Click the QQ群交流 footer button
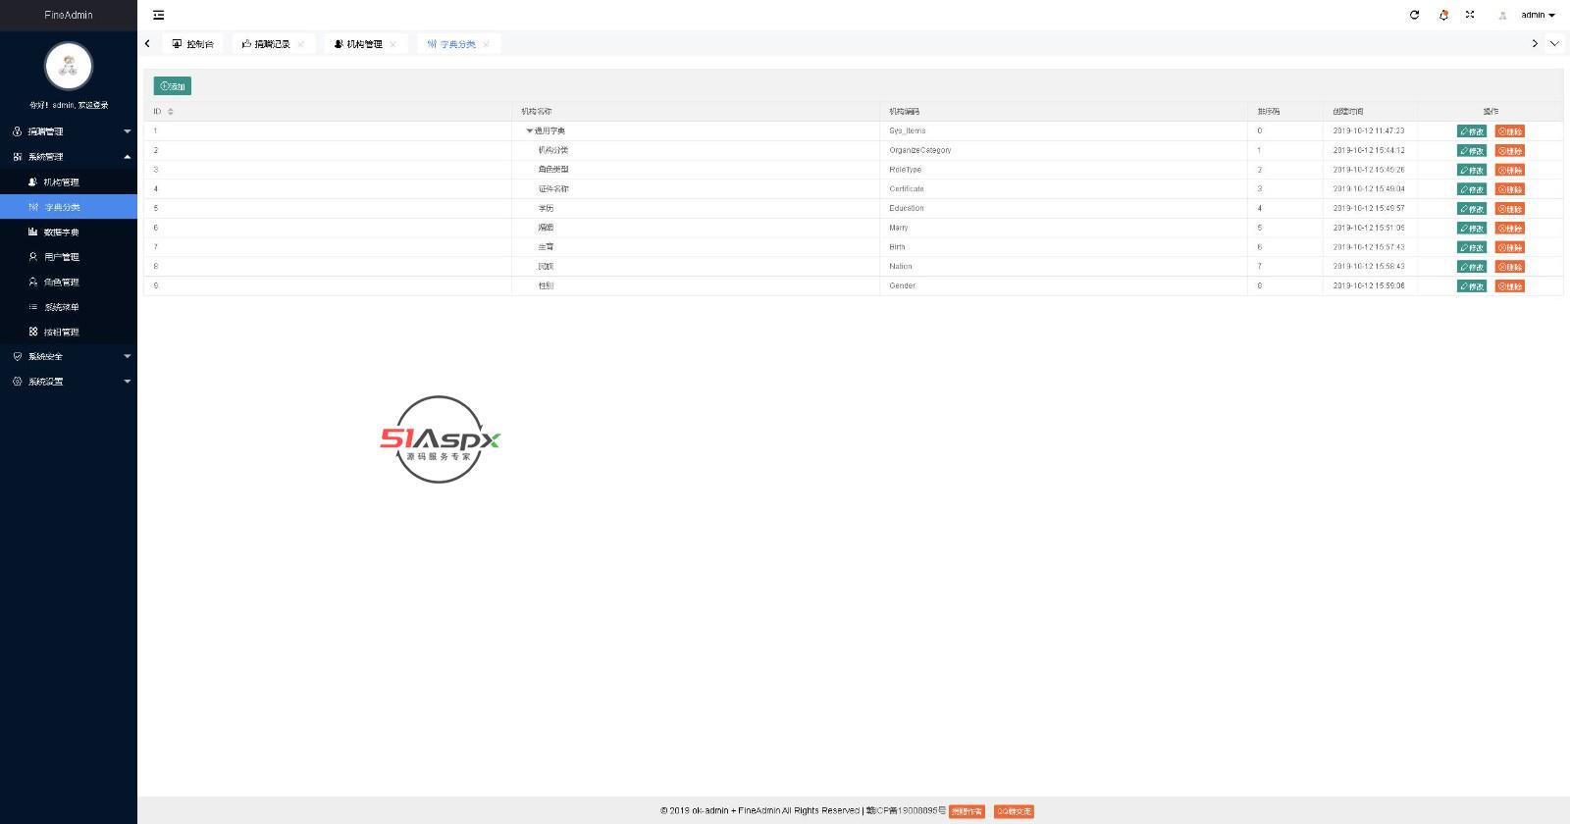Screen dimensions: 1570x824 click(1014, 811)
